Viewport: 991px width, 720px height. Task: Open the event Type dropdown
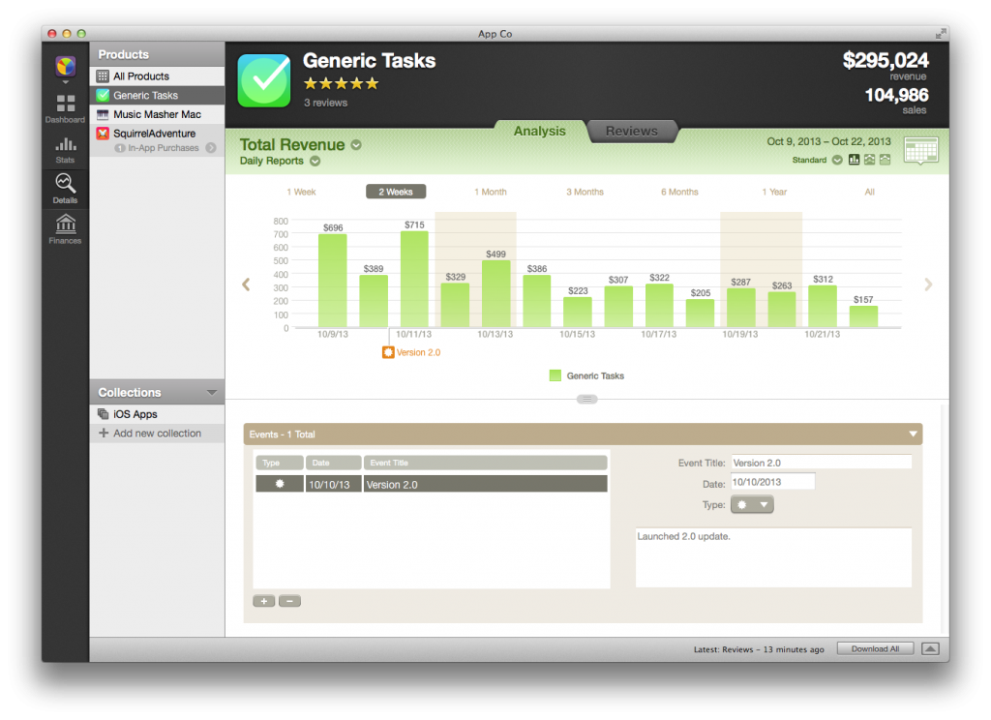(752, 504)
